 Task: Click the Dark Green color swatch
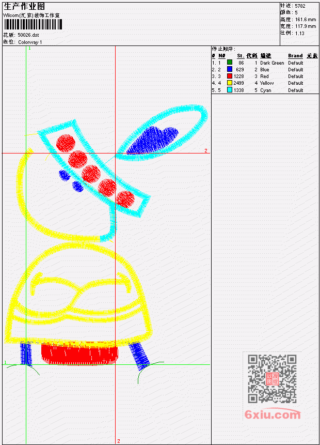click(230, 63)
